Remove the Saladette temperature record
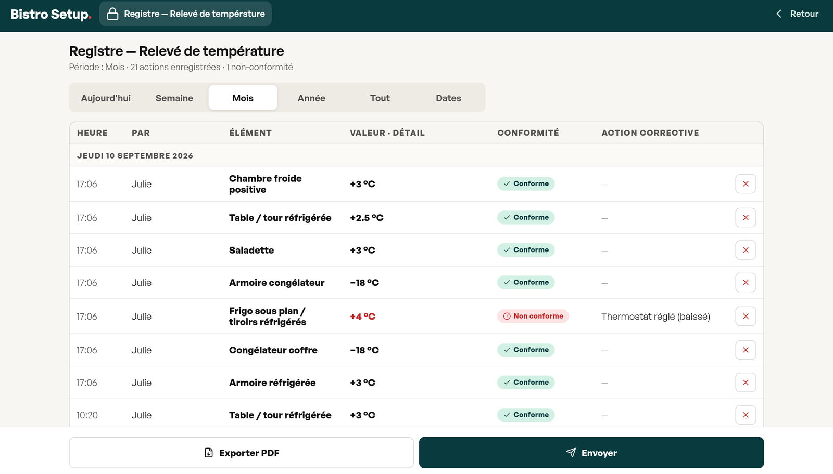Viewport: 833px width, 474px height. (746, 250)
